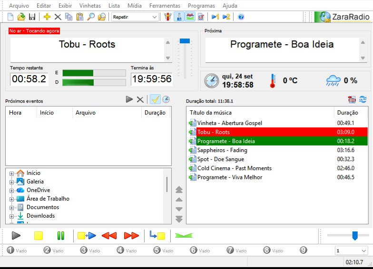Click the New playlist icon
This screenshot has height=269, width=373.
click(x=10, y=17)
